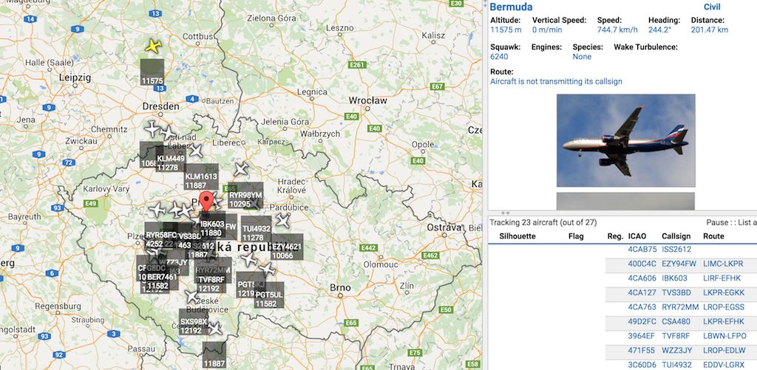Click the 11887 label at map bottom edge
757x370 pixels.
click(214, 355)
